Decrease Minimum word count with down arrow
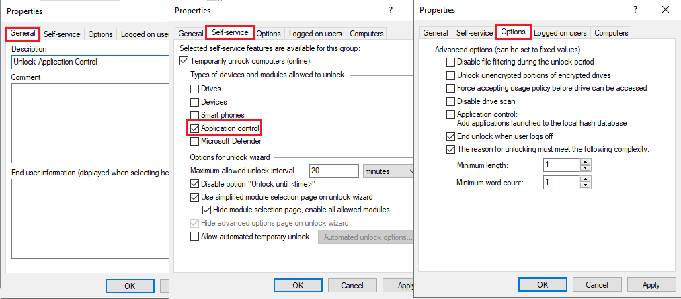This screenshot has width=681, height=299. (x=586, y=185)
